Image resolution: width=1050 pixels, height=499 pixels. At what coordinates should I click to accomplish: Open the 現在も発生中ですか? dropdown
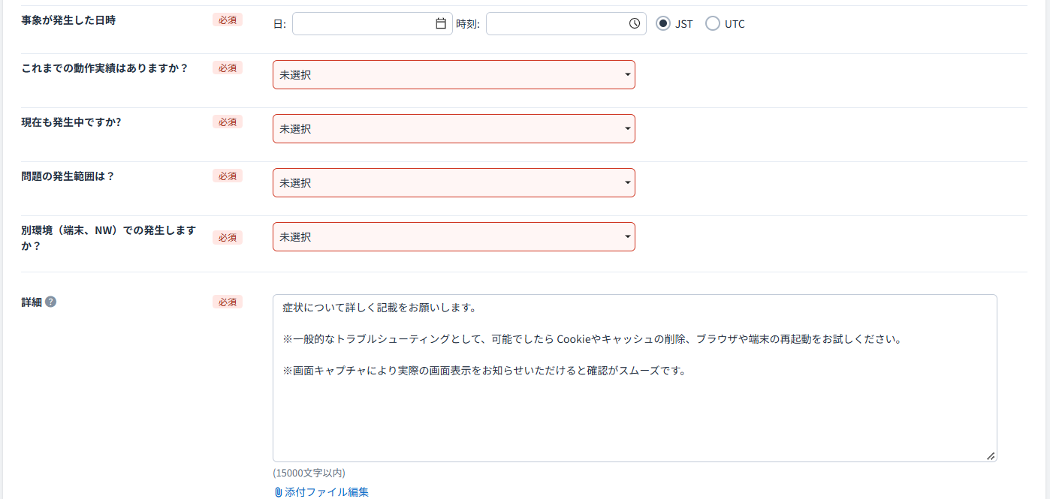click(x=454, y=129)
